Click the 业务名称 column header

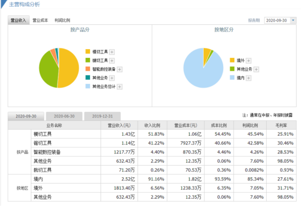(54, 125)
